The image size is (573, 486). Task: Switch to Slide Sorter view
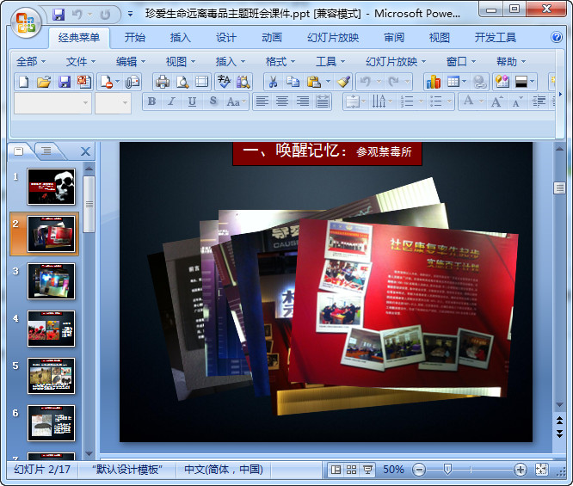pyautogui.click(x=351, y=470)
